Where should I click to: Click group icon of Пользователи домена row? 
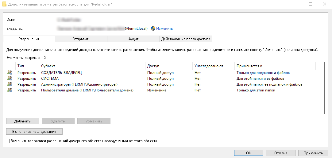click(x=10, y=90)
